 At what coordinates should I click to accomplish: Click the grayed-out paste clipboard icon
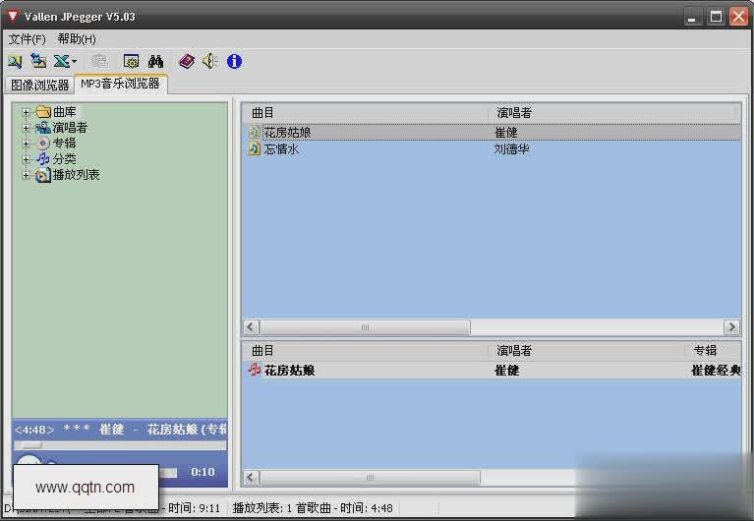click(x=99, y=61)
